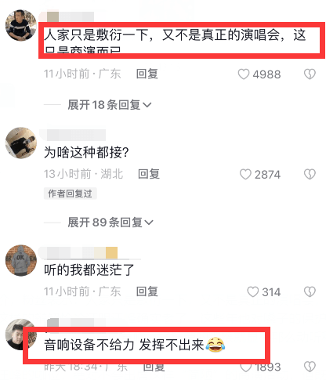
Task: Open comment text 为啥这种都接?
Action: pyautogui.click(x=86, y=153)
